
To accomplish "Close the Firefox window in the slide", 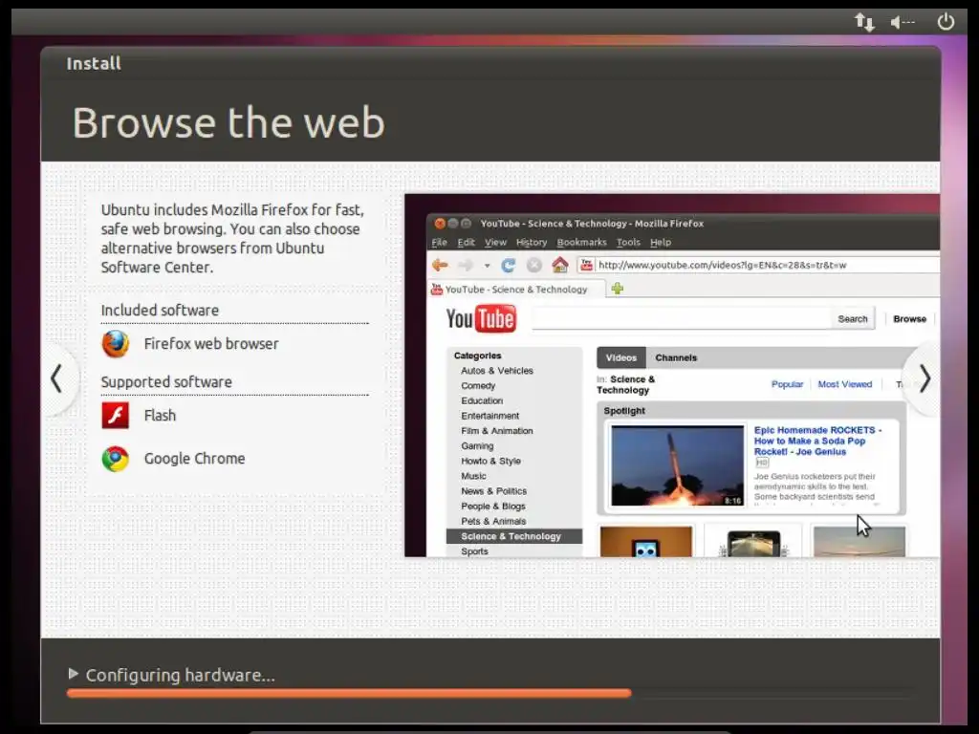I will (440, 224).
